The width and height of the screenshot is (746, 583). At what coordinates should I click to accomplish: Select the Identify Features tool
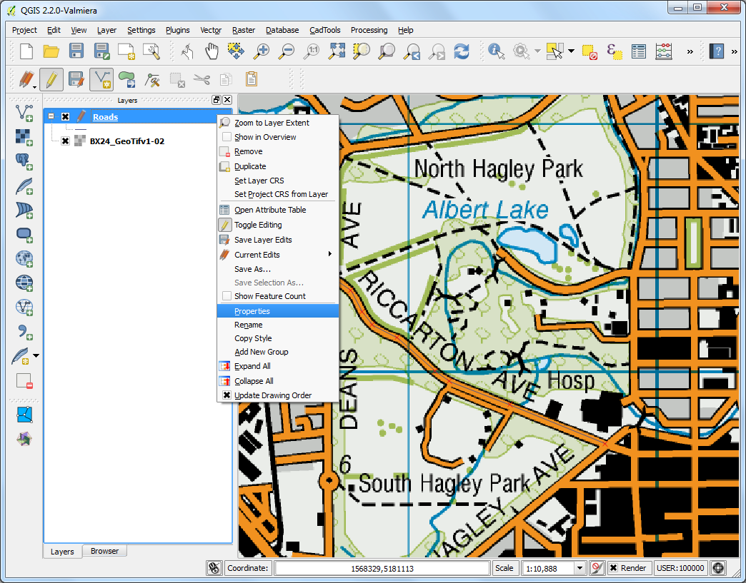tap(496, 51)
